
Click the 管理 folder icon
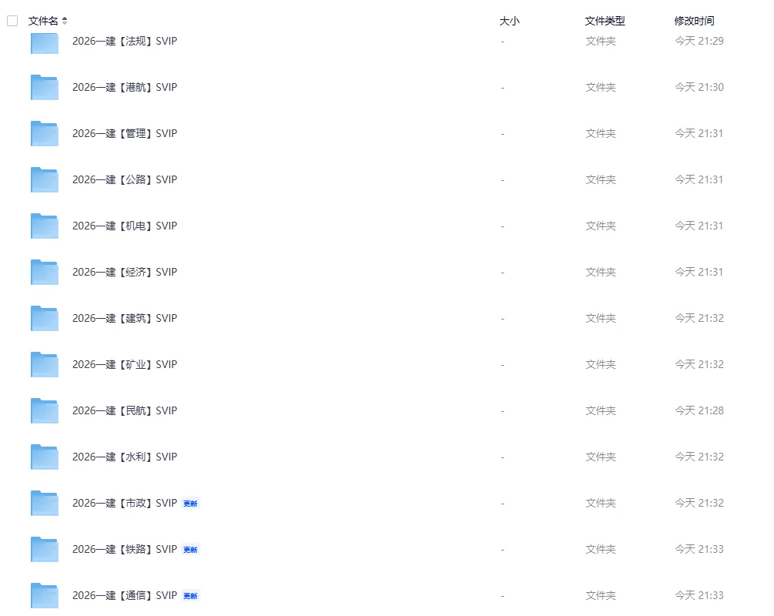(45, 134)
